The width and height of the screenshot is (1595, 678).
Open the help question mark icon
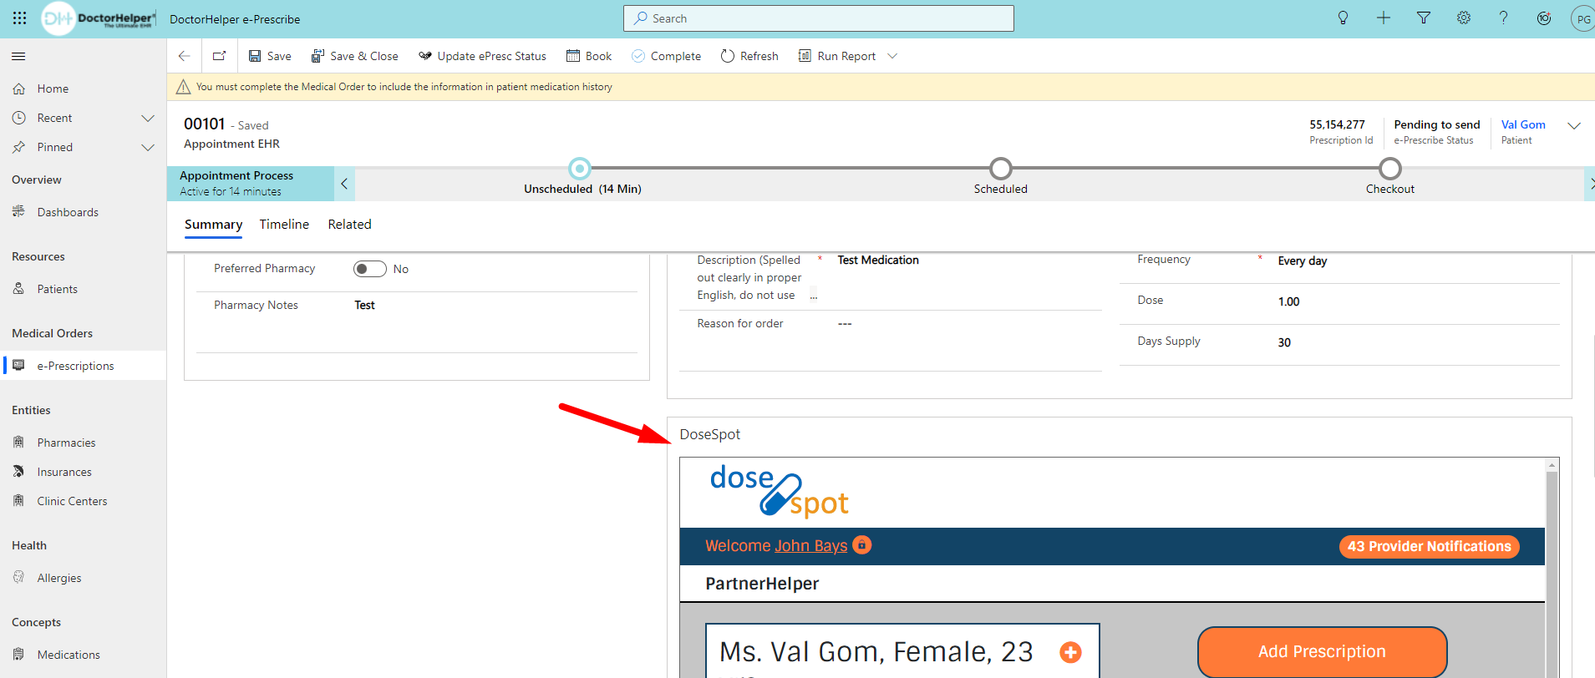(x=1504, y=18)
